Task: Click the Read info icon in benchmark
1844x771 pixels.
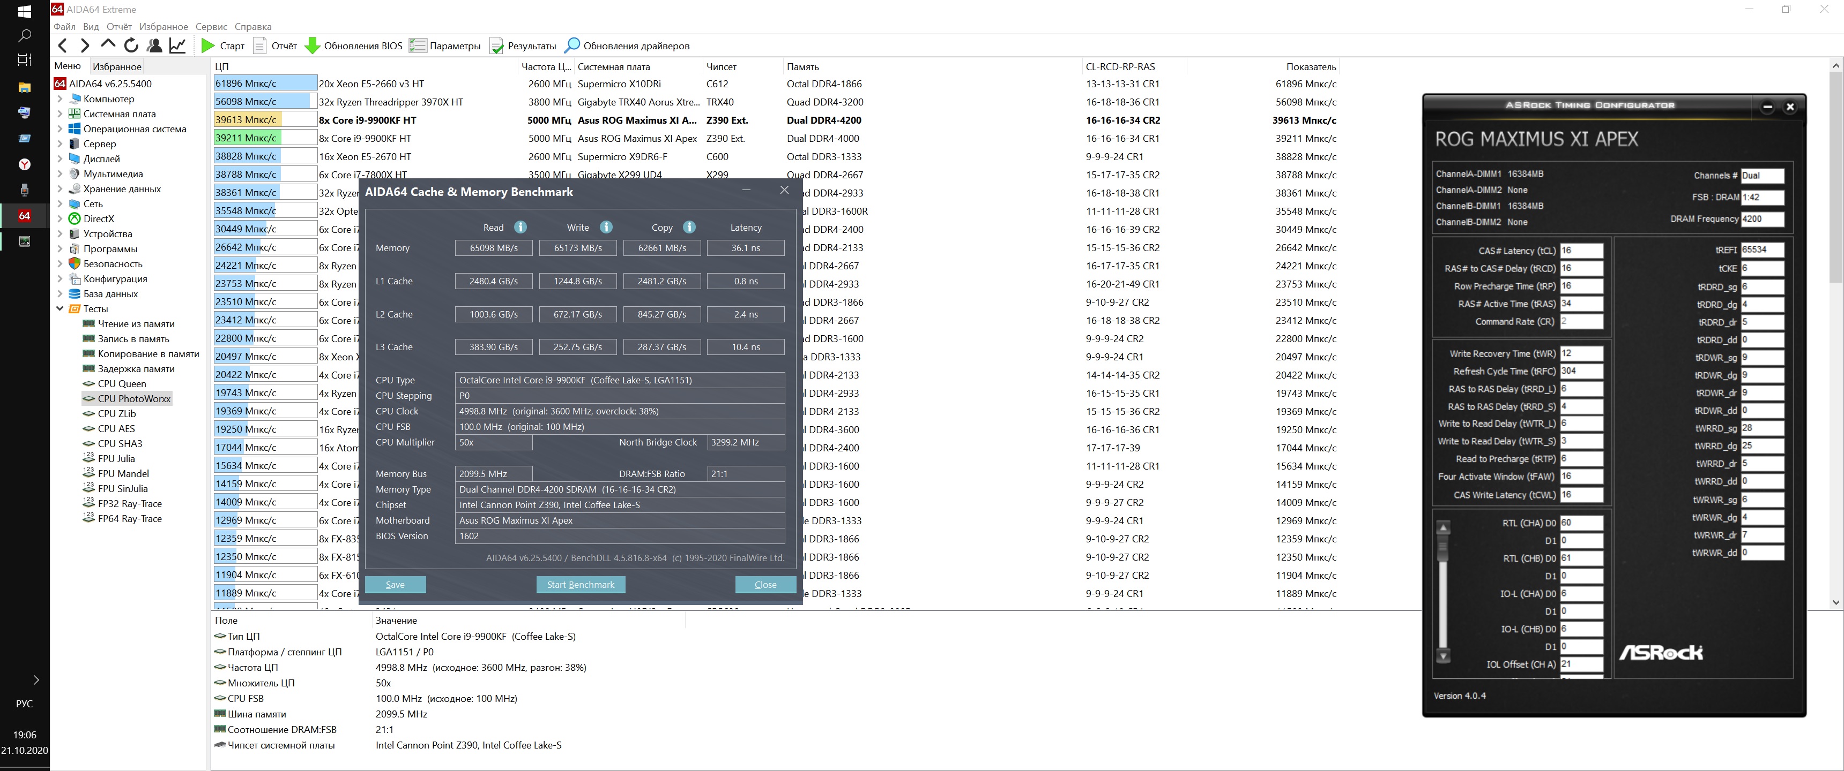Action: pyautogui.click(x=521, y=228)
